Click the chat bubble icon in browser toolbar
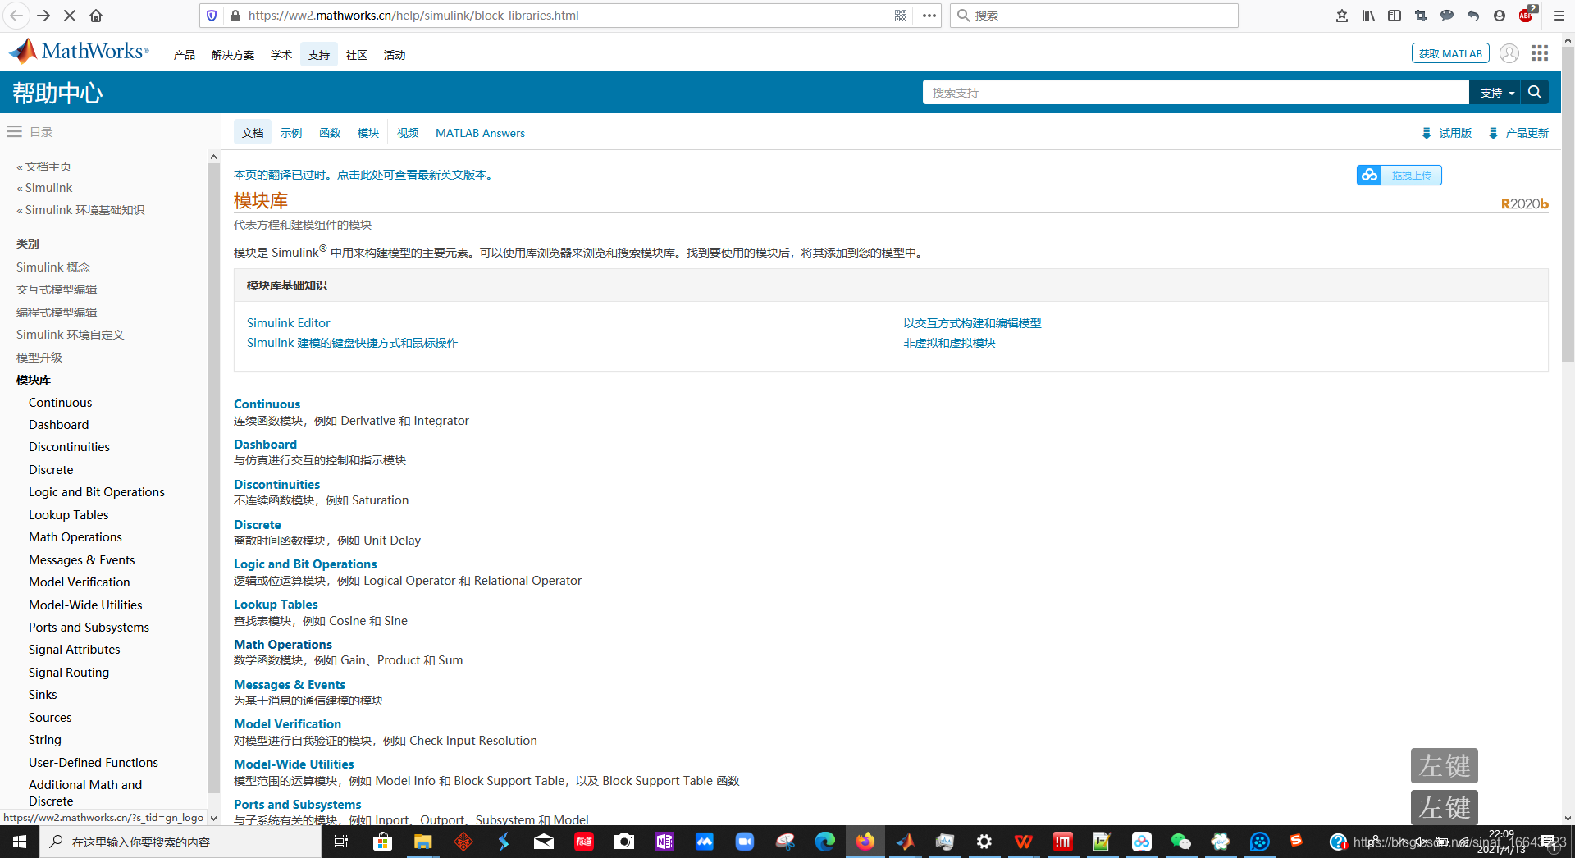The height and width of the screenshot is (858, 1575). [x=1447, y=16]
